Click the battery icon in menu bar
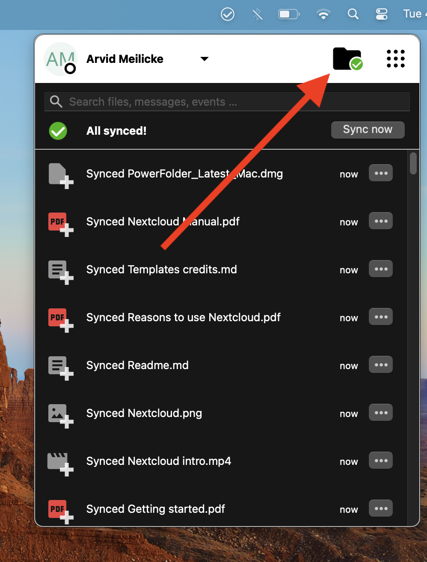The width and height of the screenshot is (427, 562). click(289, 14)
